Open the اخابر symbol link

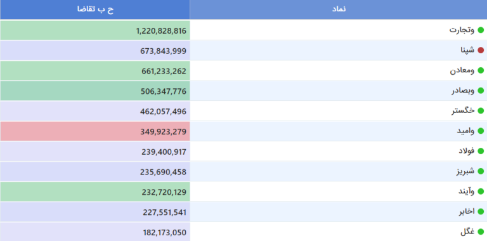tap(467, 212)
